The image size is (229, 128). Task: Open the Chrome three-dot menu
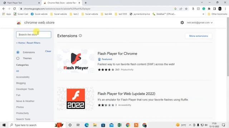(225, 9)
